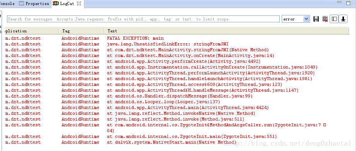Select the ZygoteInit$MethodAndArgsCaller.run log row
This screenshot has width=356, height=151.
click(177, 128)
